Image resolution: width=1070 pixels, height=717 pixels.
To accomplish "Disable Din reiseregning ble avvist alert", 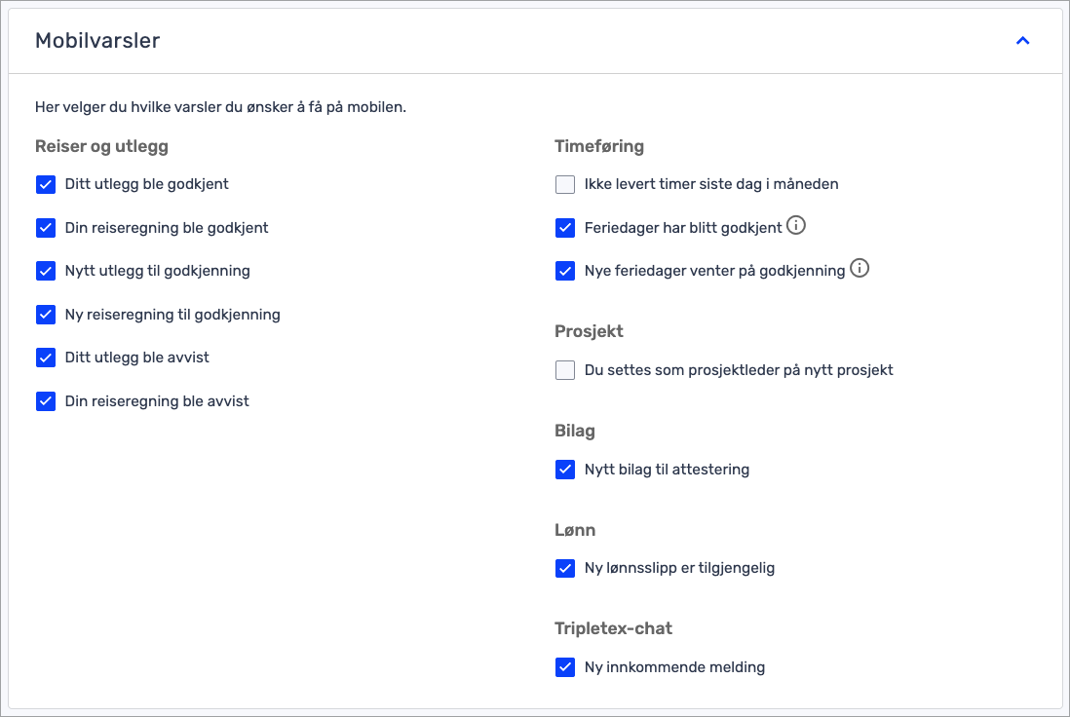I will [x=46, y=401].
